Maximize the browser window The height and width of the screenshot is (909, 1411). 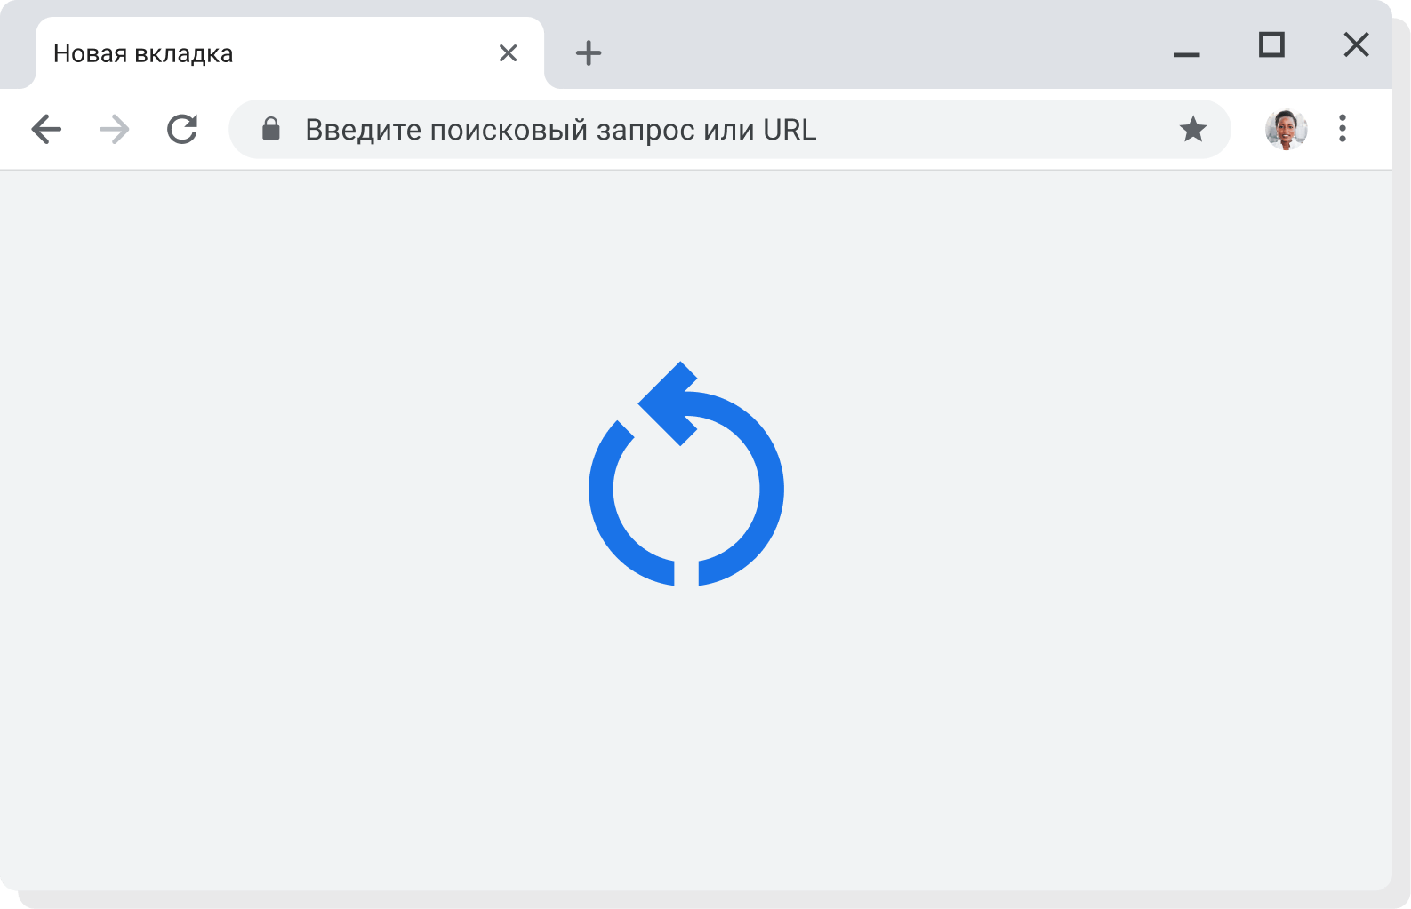tap(1271, 44)
